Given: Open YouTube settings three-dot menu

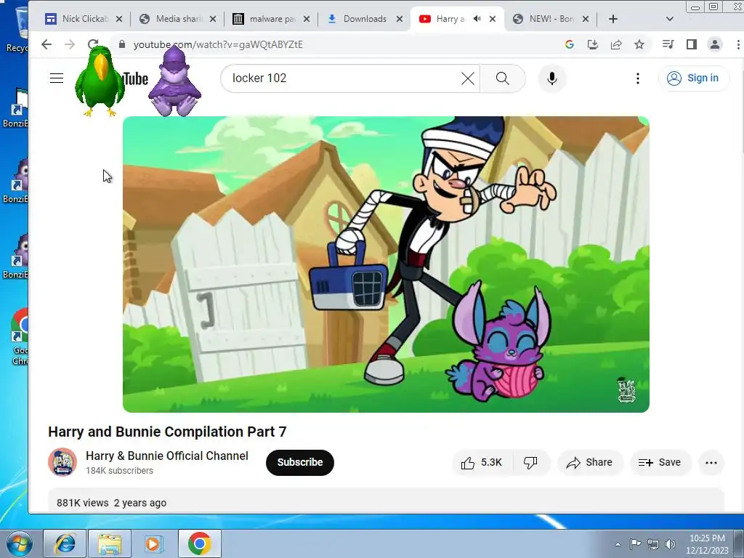Looking at the screenshot, I should [x=638, y=78].
